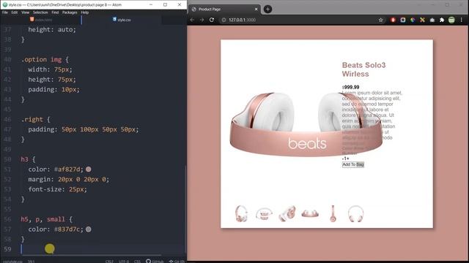Click the Atom logo in the title bar
Image resolution: width=469 pixels, height=263 pixels.
[5, 5]
